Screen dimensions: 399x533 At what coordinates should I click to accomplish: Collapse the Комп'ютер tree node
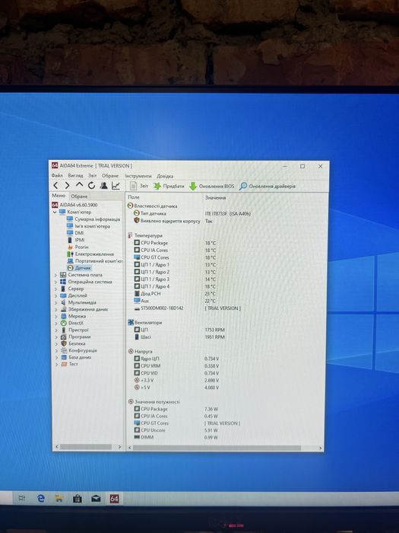[55, 212]
